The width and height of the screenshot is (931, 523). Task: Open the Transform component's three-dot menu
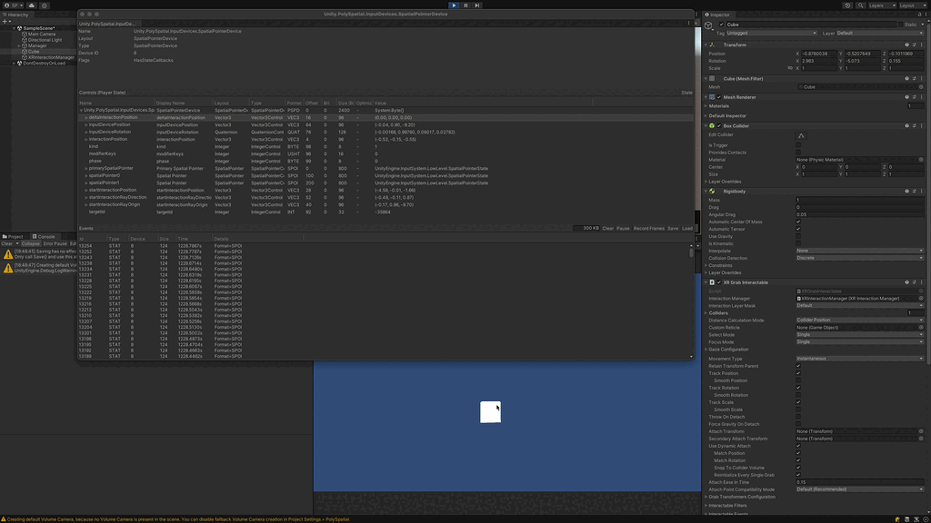point(920,44)
